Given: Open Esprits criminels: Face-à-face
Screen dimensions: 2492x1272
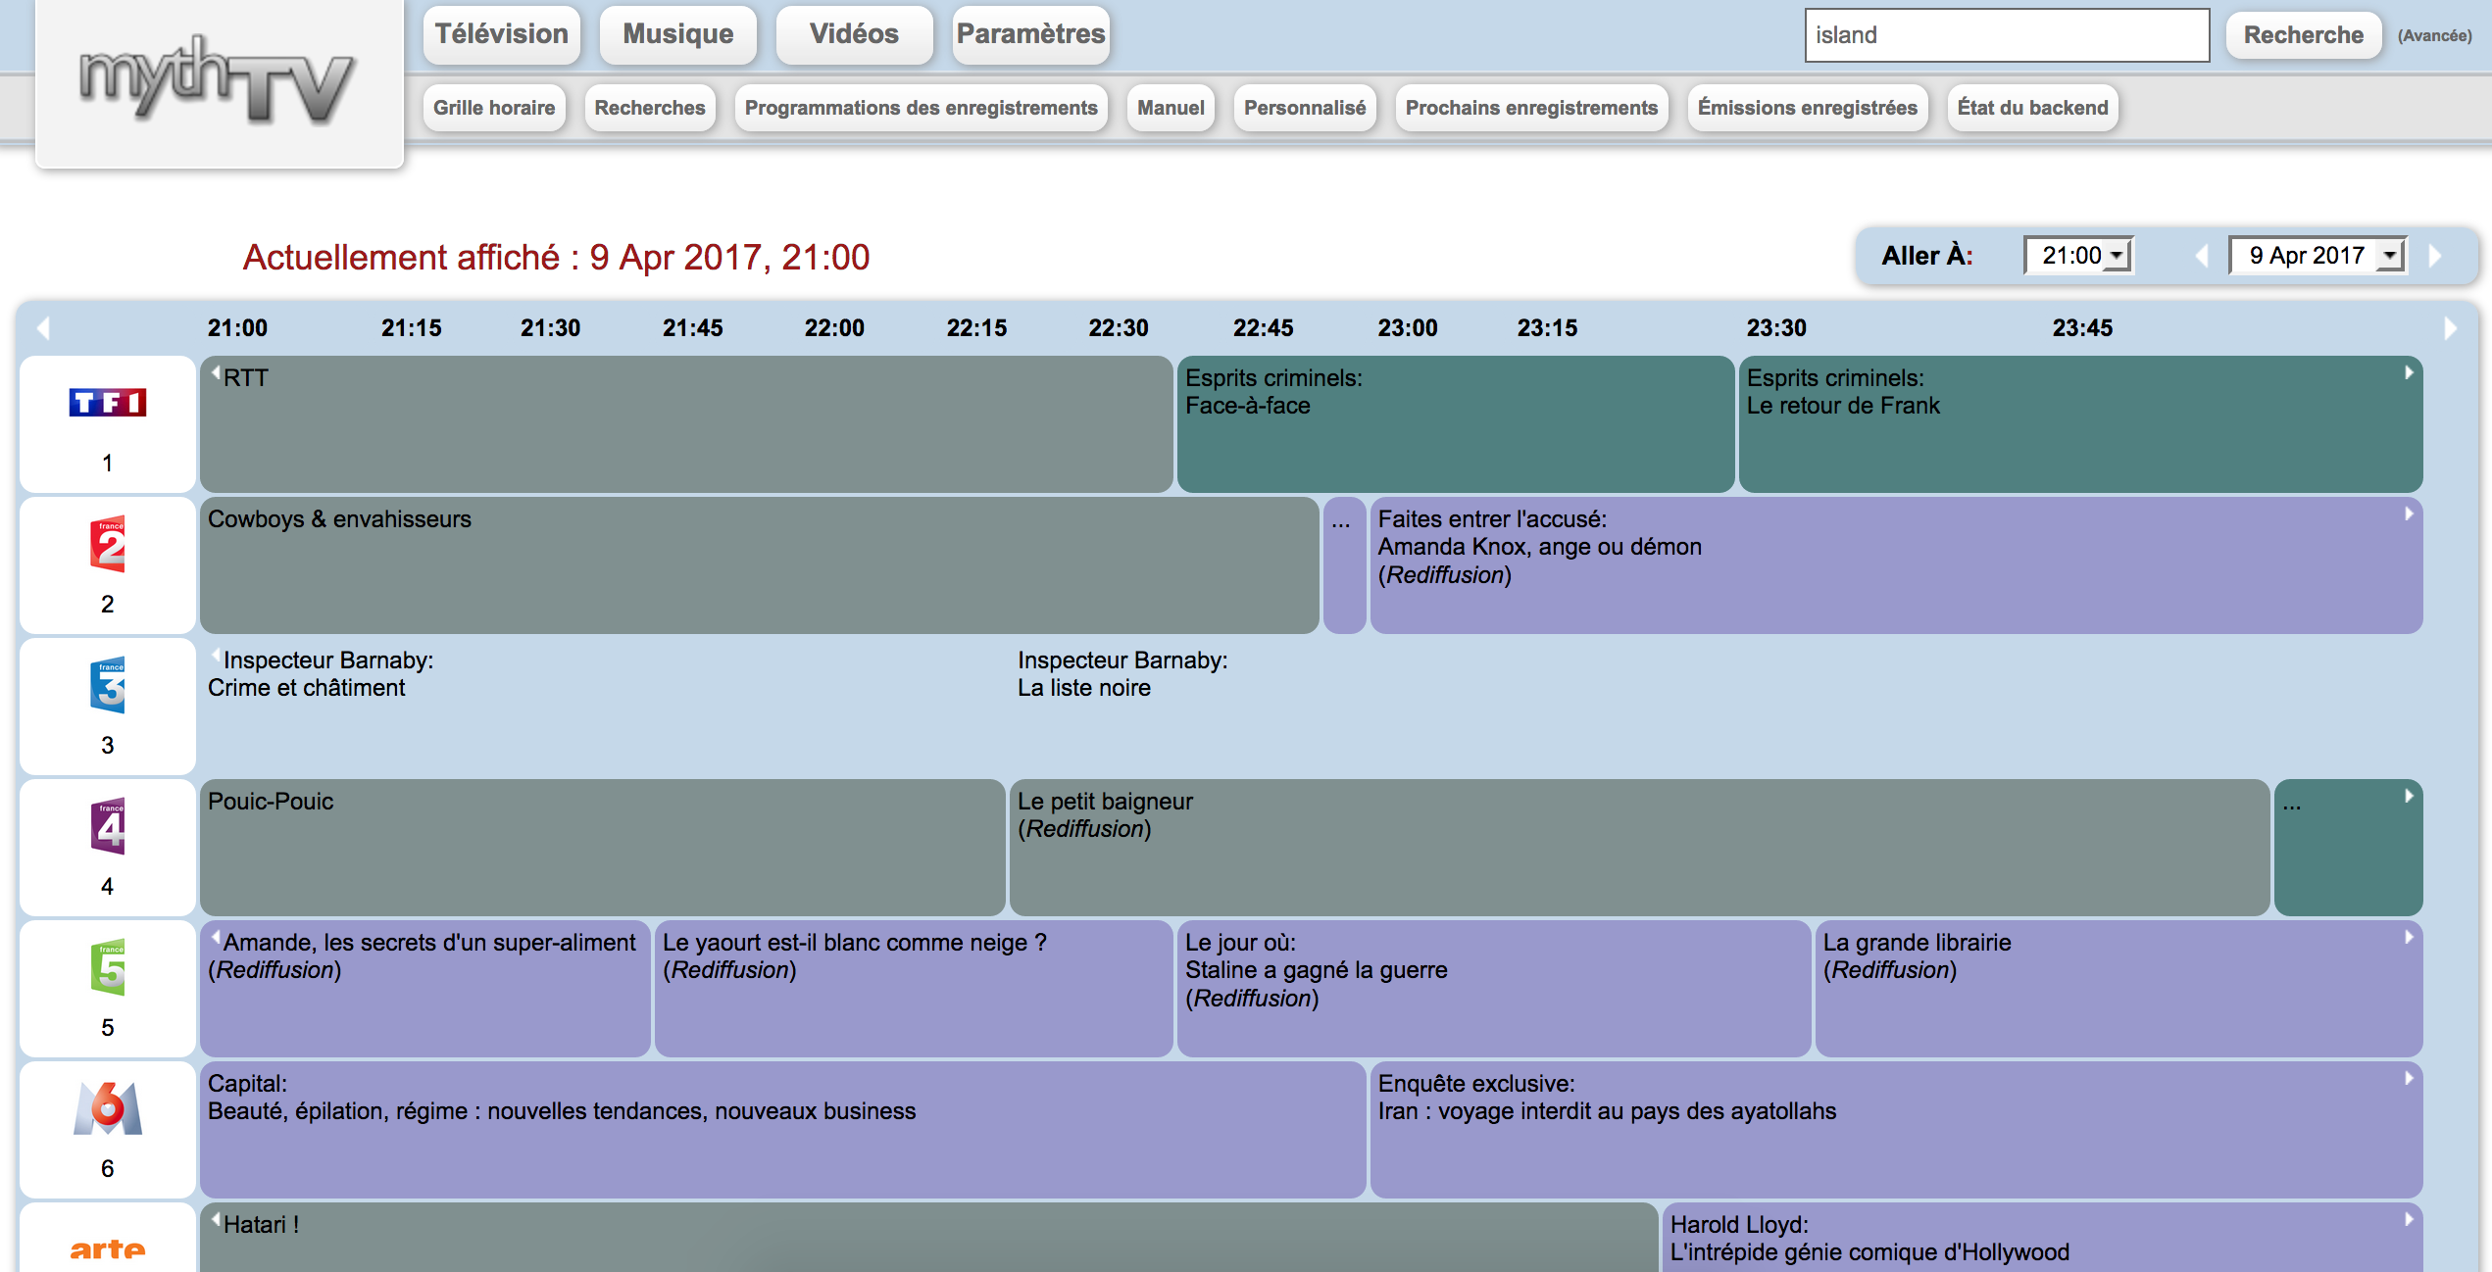Looking at the screenshot, I should 1456,424.
